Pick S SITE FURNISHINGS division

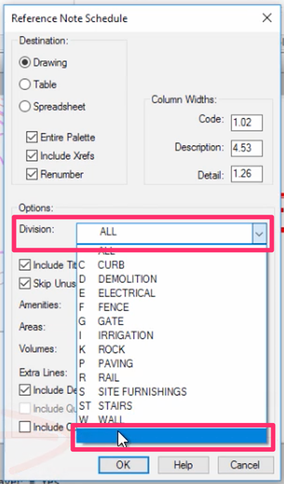pyautogui.click(x=171, y=391)
